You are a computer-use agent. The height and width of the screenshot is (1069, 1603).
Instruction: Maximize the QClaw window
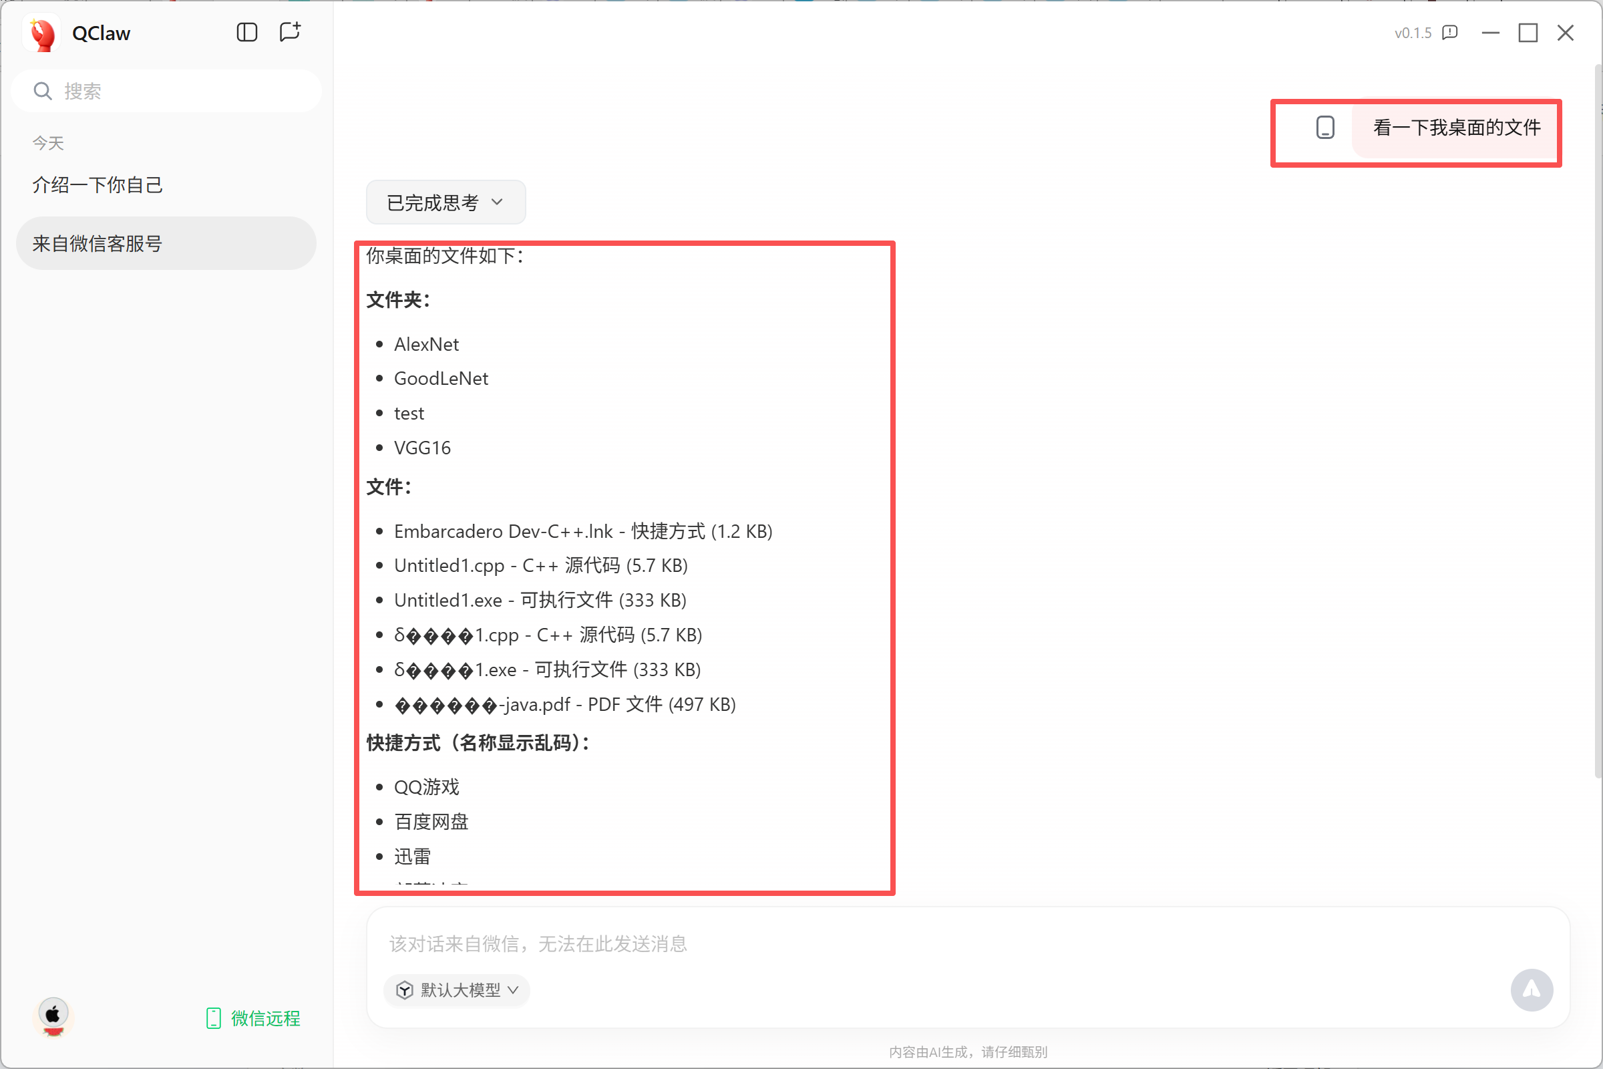pyautogui.click(x=1528, y=33)
